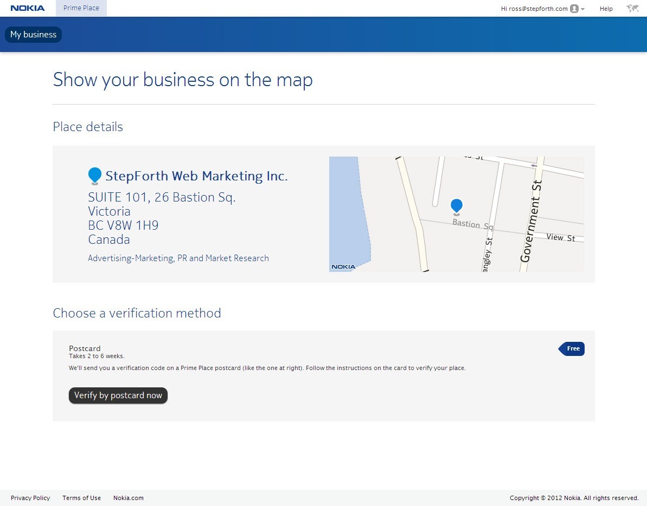The image size is (647, 506).
Task: Click the world map language icon
Action: pos(632,8)
